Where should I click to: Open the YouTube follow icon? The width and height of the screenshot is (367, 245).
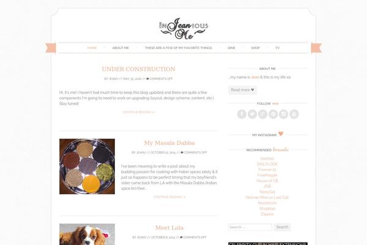294,114
